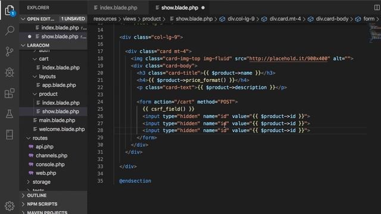Open index.blade.php in Open Editors list
The width and height of the screenshot is (381, 214).
coord(53,28)
